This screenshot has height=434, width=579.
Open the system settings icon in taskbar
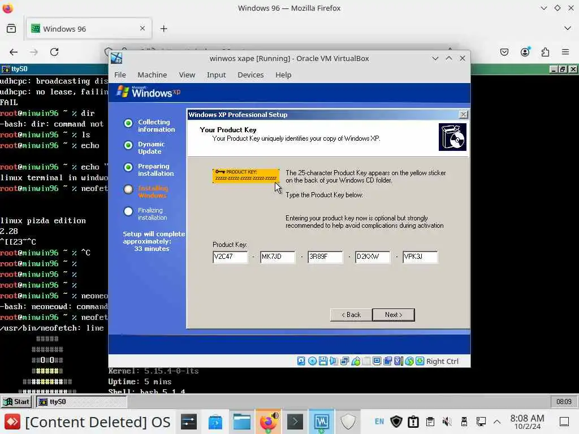[x=189, y=422]
